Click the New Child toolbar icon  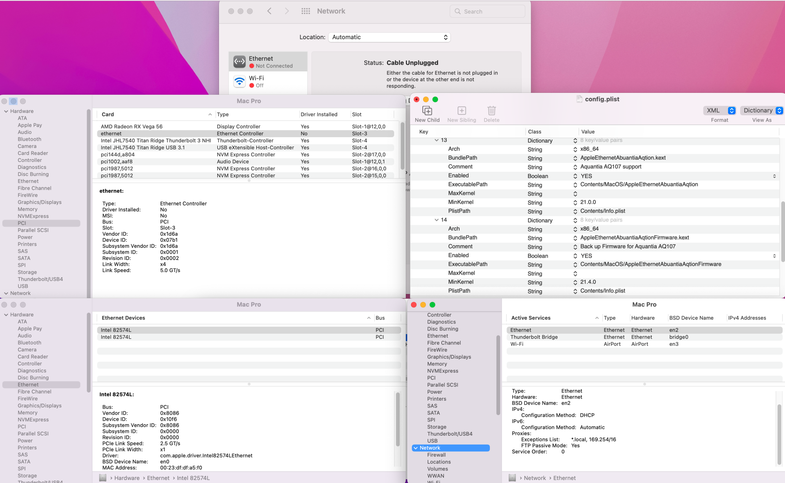tap(427, 111)
